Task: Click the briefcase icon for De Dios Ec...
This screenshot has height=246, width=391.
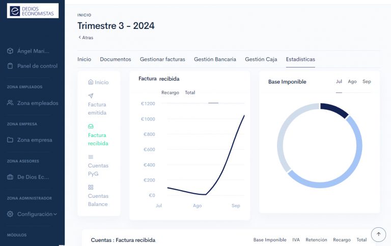Action: [x=10, y=177]
